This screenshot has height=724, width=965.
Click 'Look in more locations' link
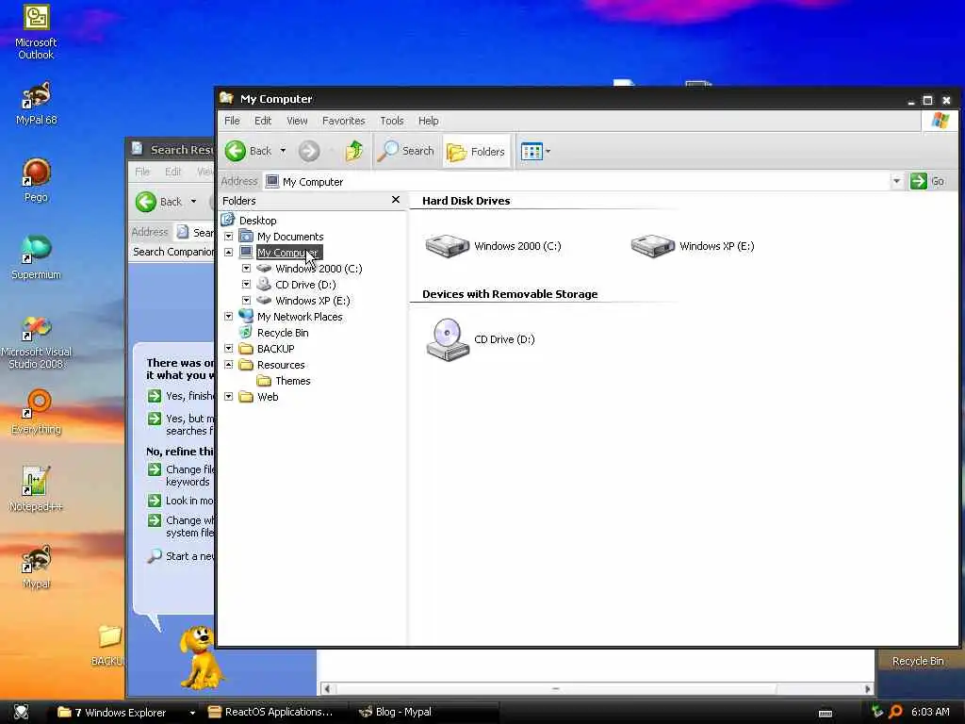(181, 501)
